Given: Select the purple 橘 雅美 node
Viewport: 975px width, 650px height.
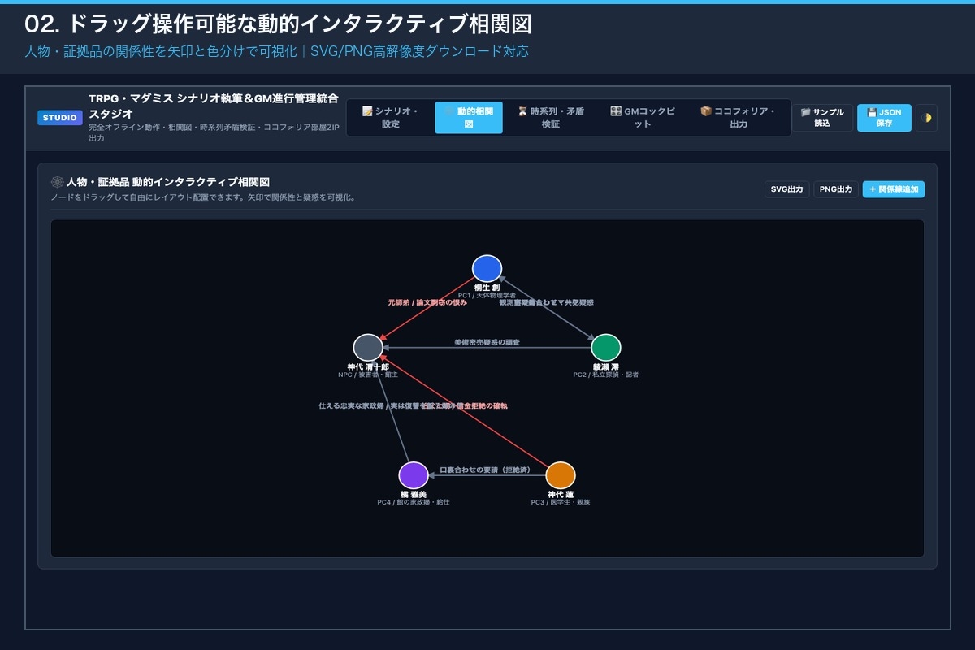Looking at the screenshot, I should click(414, 475).
